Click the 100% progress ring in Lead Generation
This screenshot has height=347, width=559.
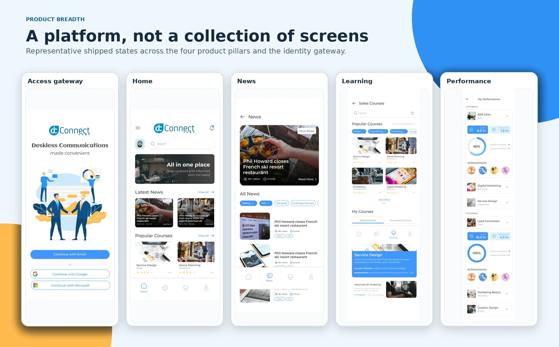tap(477, 253)
